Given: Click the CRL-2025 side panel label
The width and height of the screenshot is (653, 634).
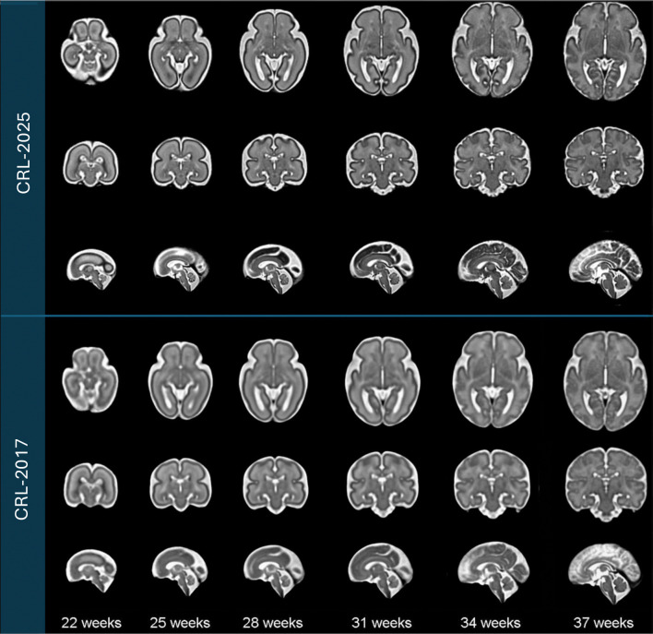Looking at the screenshot, I should (22, 159).
